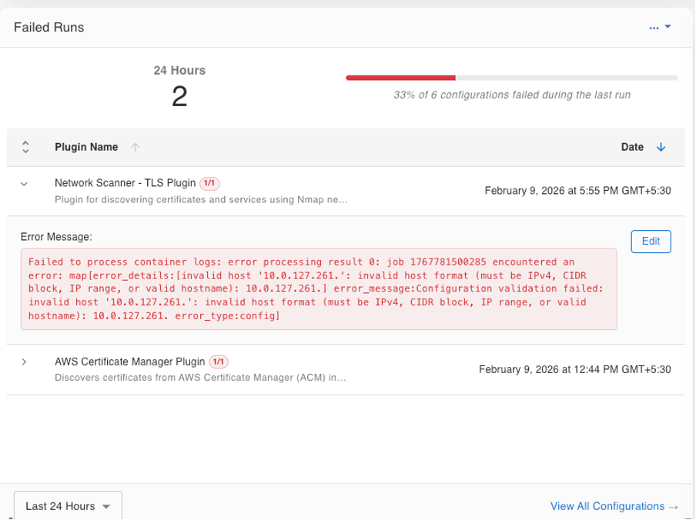696x520 pixels.
Task: Open the three-dots options menu
Action: [654, 28]
